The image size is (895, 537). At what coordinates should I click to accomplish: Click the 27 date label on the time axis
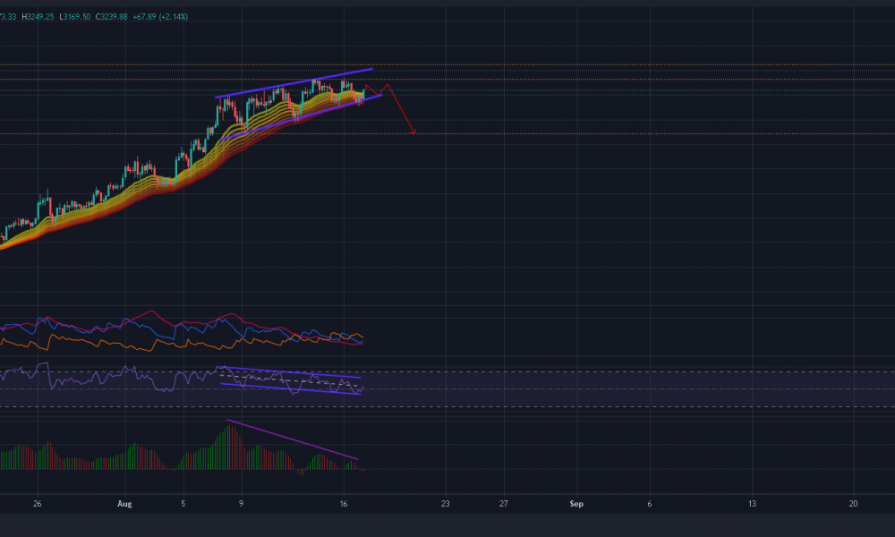pos(503,503)
